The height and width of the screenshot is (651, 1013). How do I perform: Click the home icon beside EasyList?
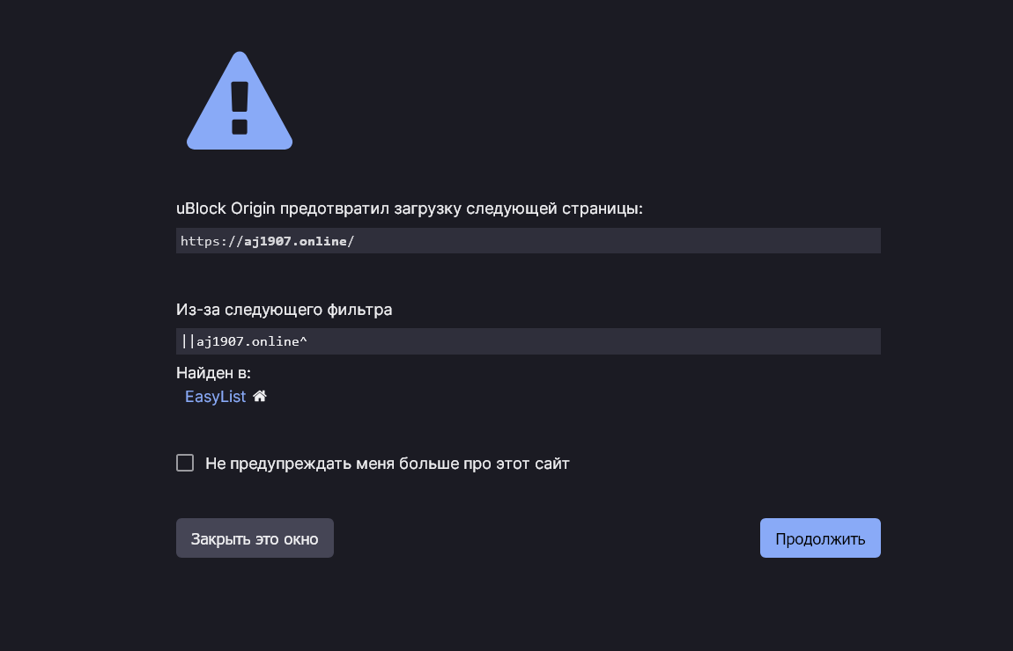pos(260,397)
